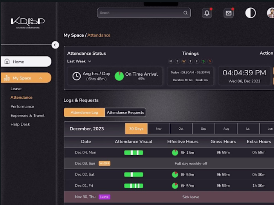Focus the Search input field

coord(144,13)
